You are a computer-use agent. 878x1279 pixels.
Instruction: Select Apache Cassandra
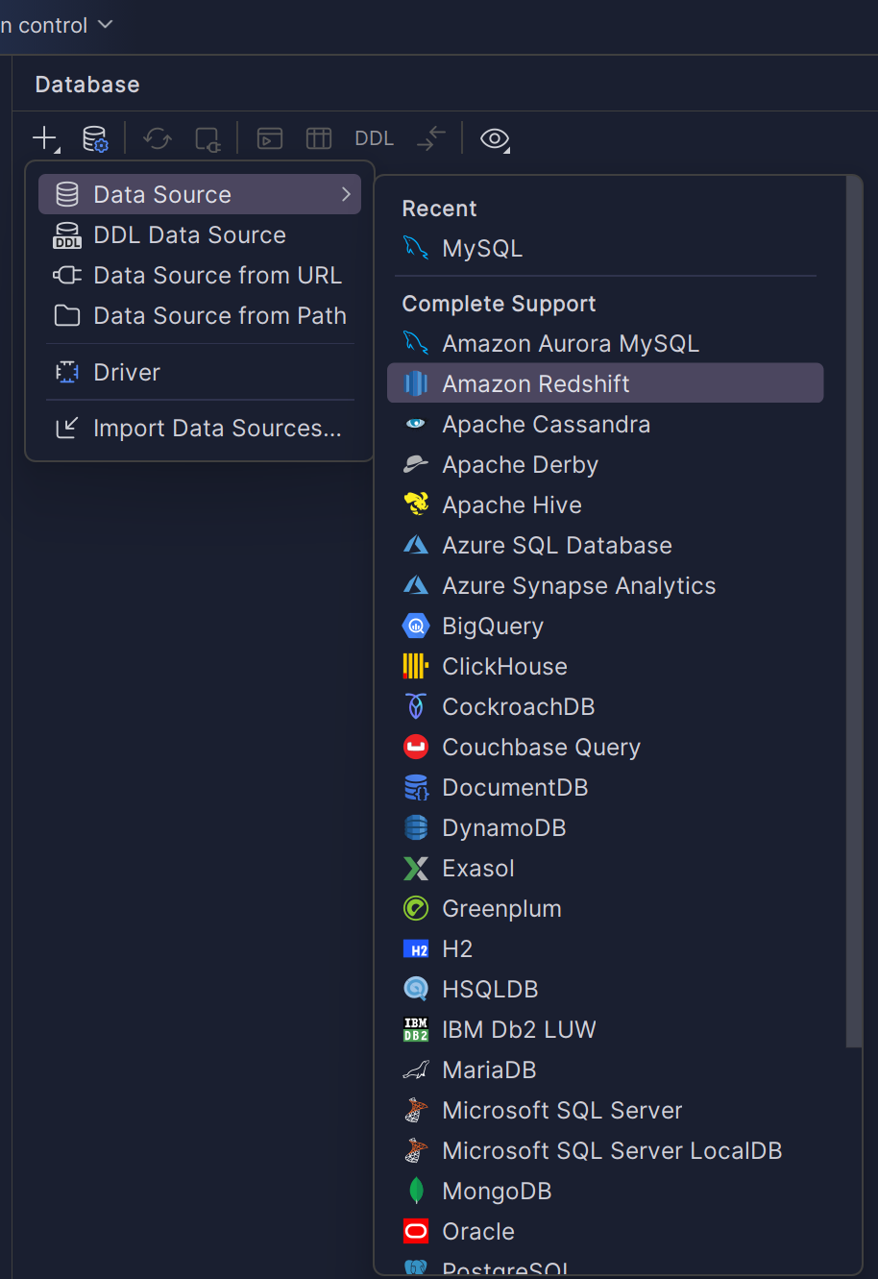(605, 424)
